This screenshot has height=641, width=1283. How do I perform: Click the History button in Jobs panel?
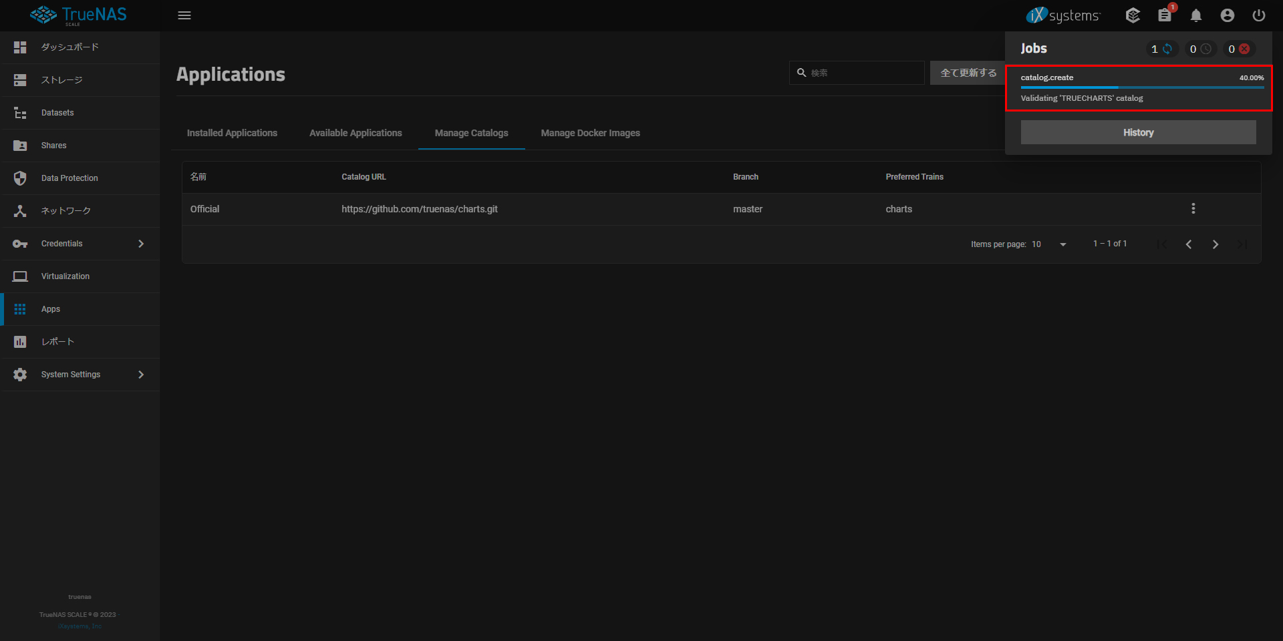(1138, 132)
